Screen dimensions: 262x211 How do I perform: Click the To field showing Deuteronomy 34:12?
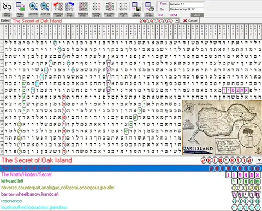tap(186, 9)
